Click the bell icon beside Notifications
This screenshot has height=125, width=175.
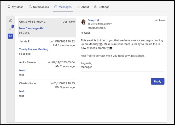[30, 7]
